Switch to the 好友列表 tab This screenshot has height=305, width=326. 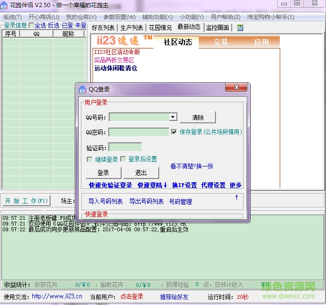pyautogui.click(x=103, y=28)
